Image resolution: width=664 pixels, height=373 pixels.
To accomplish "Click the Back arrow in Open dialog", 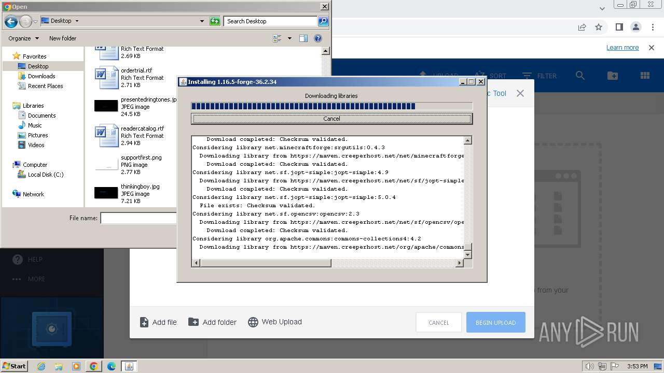I will click(11, 21).
